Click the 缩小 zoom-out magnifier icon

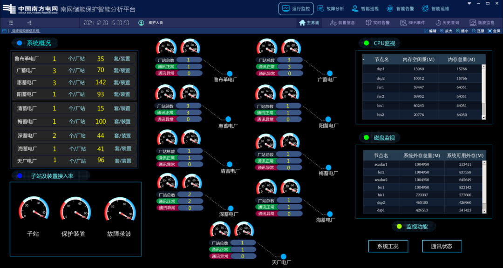(x=458, y=31)
